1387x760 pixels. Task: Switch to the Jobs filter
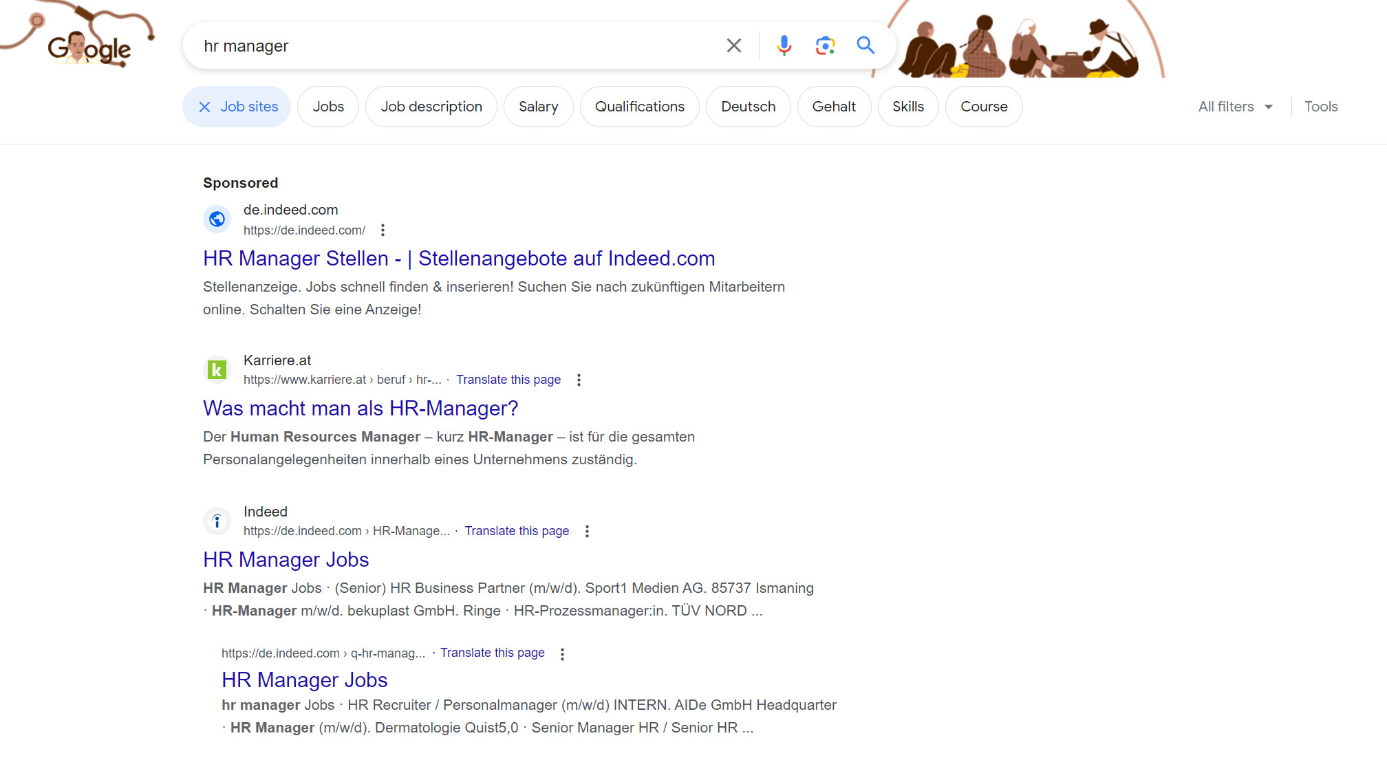pyautogui.click(x=328, y=107)
